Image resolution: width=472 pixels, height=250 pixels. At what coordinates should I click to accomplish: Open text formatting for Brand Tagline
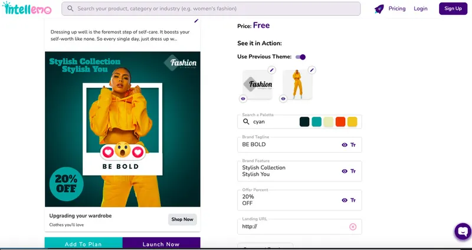(x=353, y=144)
